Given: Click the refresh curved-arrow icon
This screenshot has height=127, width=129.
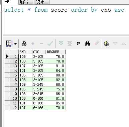Looking at the screenshot, I should click(x=79, y=43).
